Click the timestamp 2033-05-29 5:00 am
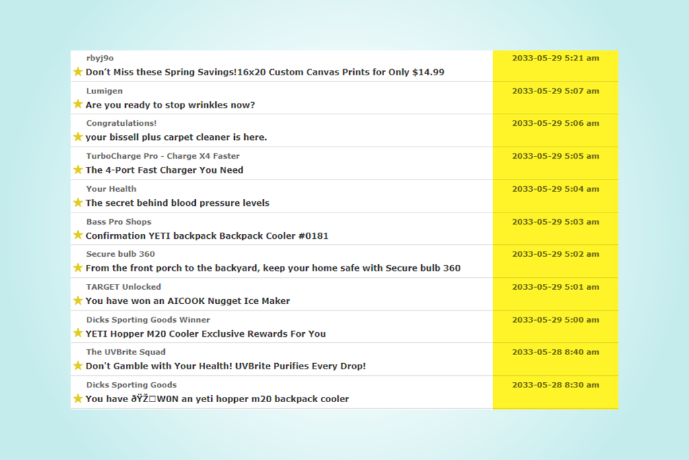The height and width of the screenshot is (460, 689). point(555,320)
